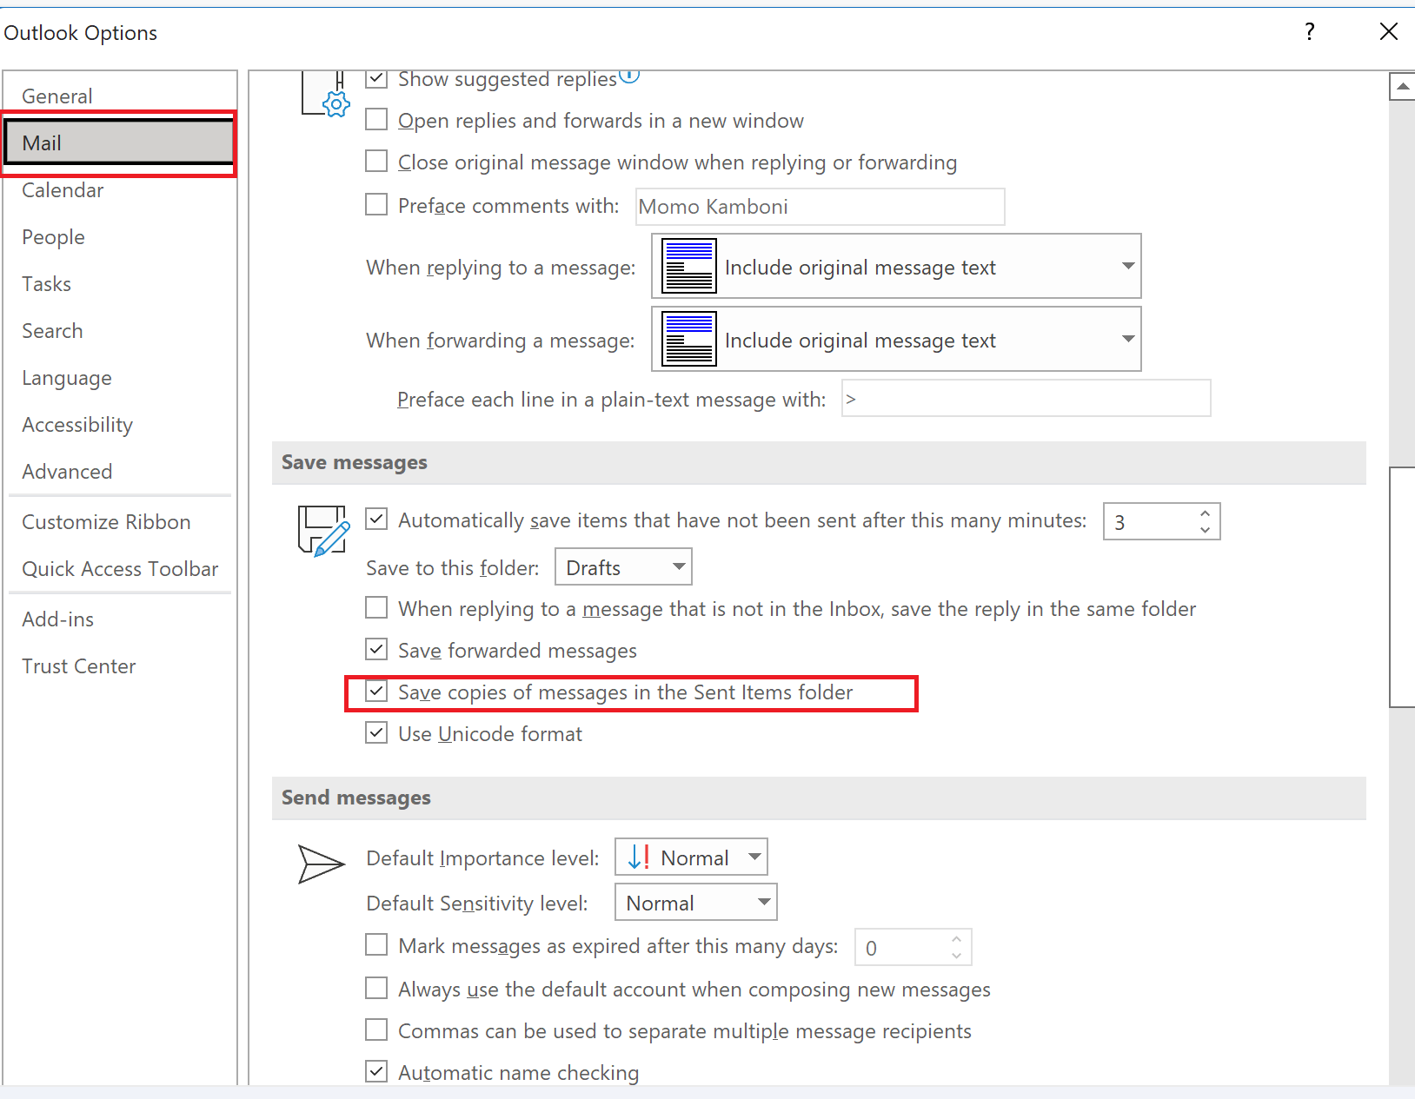Viewport: 1415px width, 1099px height.
Task: Select the Mail category
Action: point(119,142)
